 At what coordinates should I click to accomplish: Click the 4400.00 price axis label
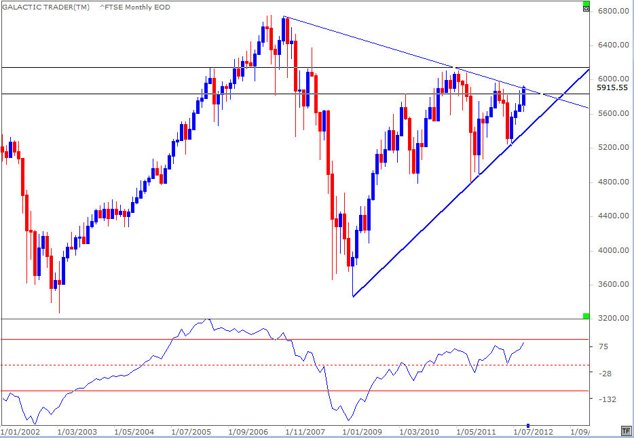(x=612, y=216)
